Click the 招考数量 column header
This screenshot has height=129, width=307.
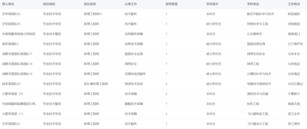tap(172, 4)
